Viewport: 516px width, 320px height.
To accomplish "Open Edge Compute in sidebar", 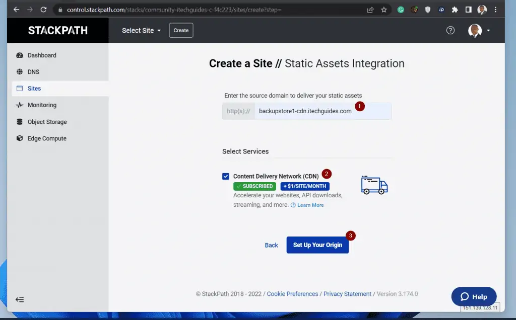I will pyautogui.click(x=60, y=138).
